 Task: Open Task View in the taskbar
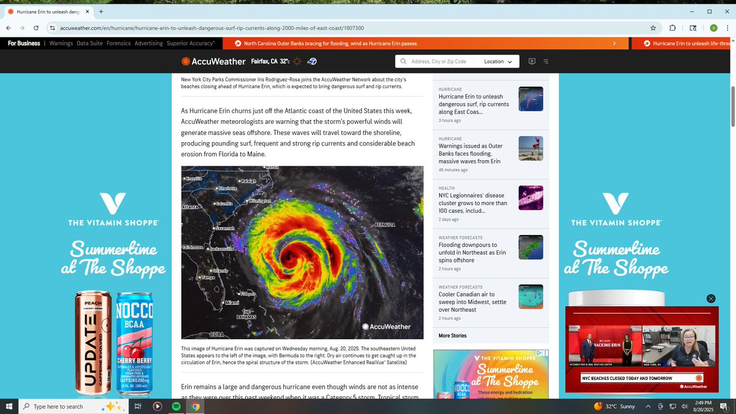click(138, 406)
